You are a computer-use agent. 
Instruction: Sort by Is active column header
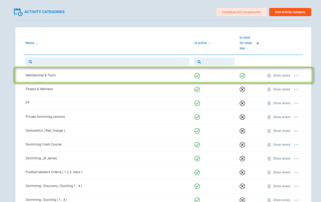[200, 43]
